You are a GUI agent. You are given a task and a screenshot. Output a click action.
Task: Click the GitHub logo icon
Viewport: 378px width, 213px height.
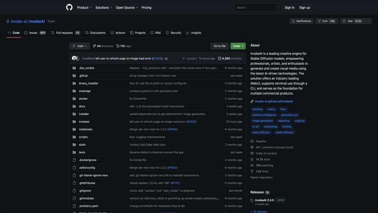[69, 7]
